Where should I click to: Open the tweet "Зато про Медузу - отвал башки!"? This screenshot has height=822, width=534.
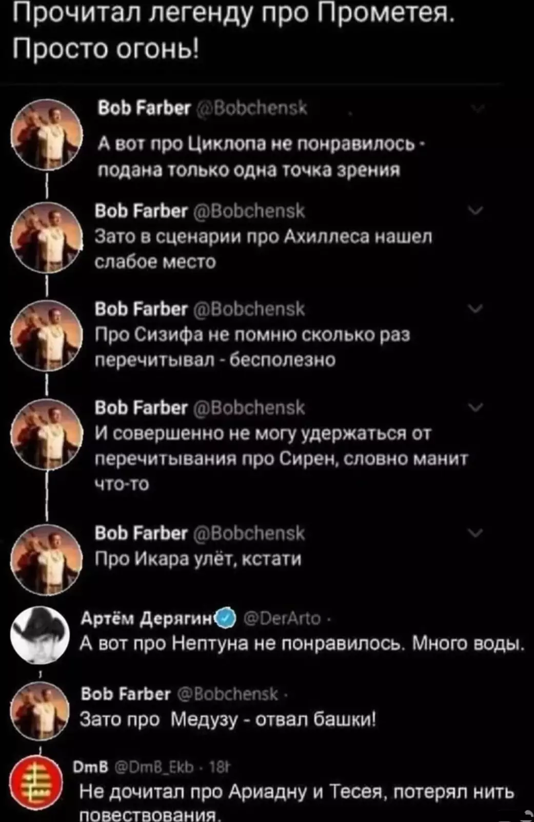point(228,719)
